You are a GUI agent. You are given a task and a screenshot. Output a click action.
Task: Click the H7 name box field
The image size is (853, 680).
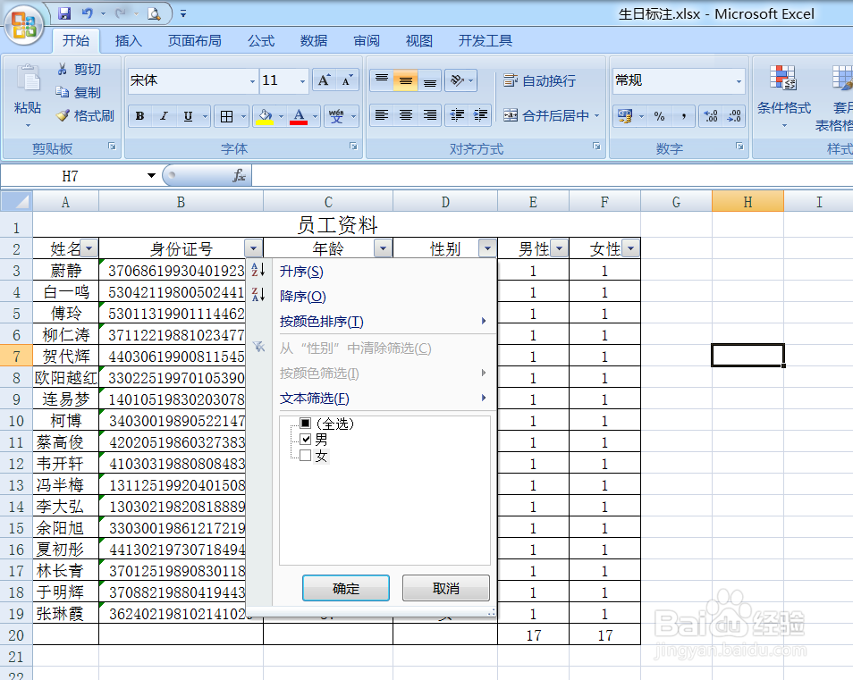click(x=71, y=175)
